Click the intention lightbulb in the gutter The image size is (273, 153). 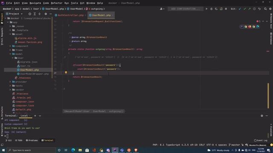66,73
